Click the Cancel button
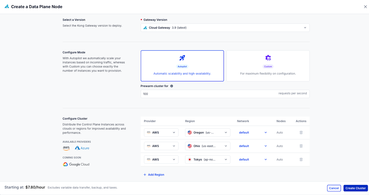 (x=334, y=188)
